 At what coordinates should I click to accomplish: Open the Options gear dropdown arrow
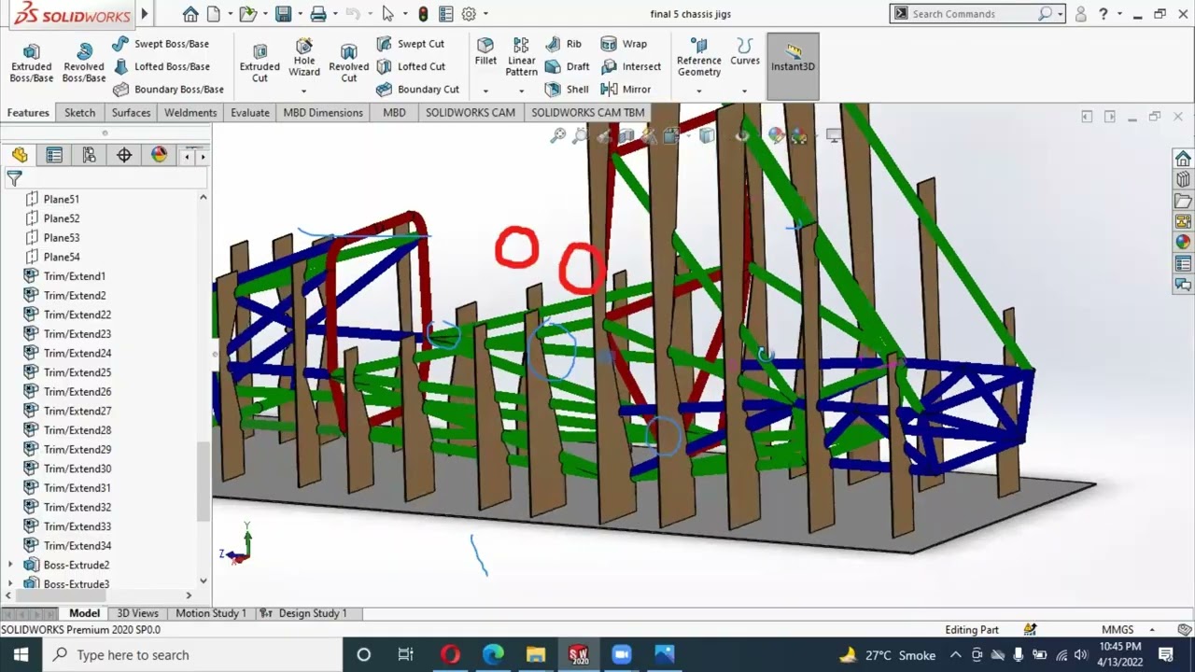(x=485, y=14)
